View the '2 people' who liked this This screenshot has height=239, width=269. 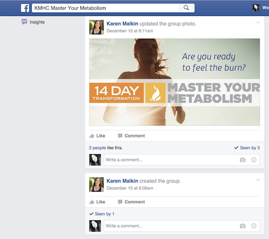tap(97, 148)
